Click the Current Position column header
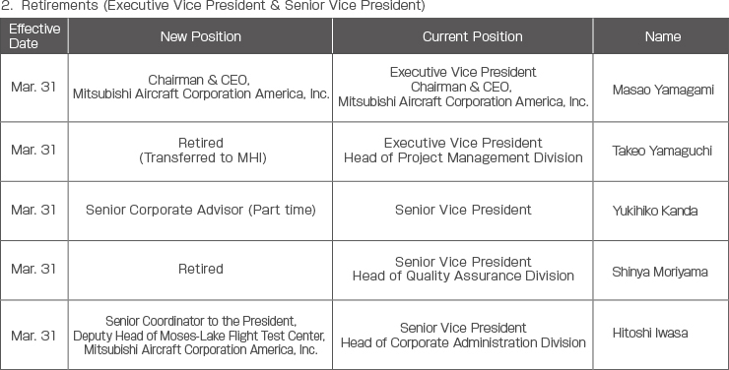729x370 pixels. click(463, 36)
